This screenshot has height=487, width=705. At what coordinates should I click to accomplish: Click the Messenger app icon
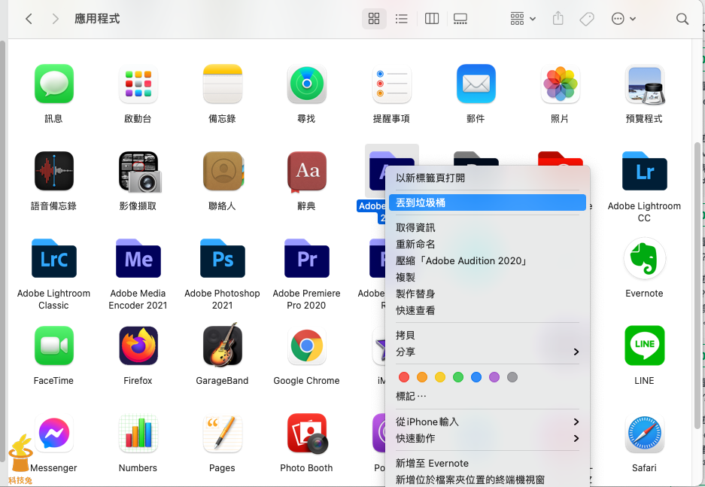[54, 433]
